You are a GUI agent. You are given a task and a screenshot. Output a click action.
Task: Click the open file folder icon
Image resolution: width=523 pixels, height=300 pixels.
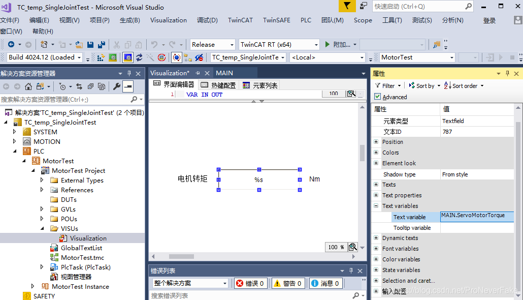coord(79,44)
